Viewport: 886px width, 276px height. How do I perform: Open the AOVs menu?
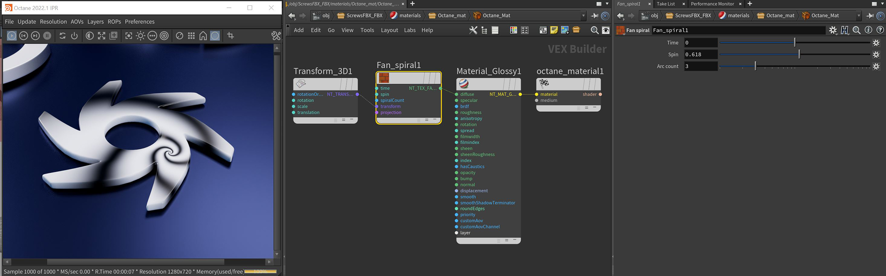coord(77,22)
